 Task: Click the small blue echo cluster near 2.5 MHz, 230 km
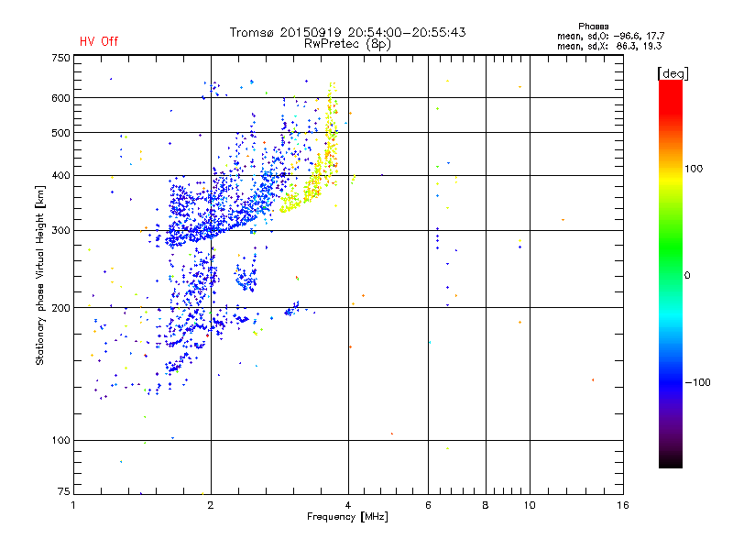tap(246, 279)
